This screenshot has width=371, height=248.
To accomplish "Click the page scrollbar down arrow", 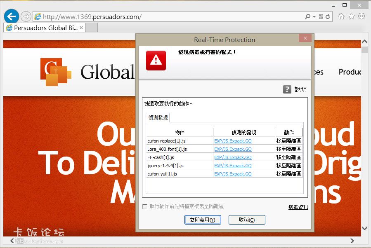I will (x=365, y=228).
